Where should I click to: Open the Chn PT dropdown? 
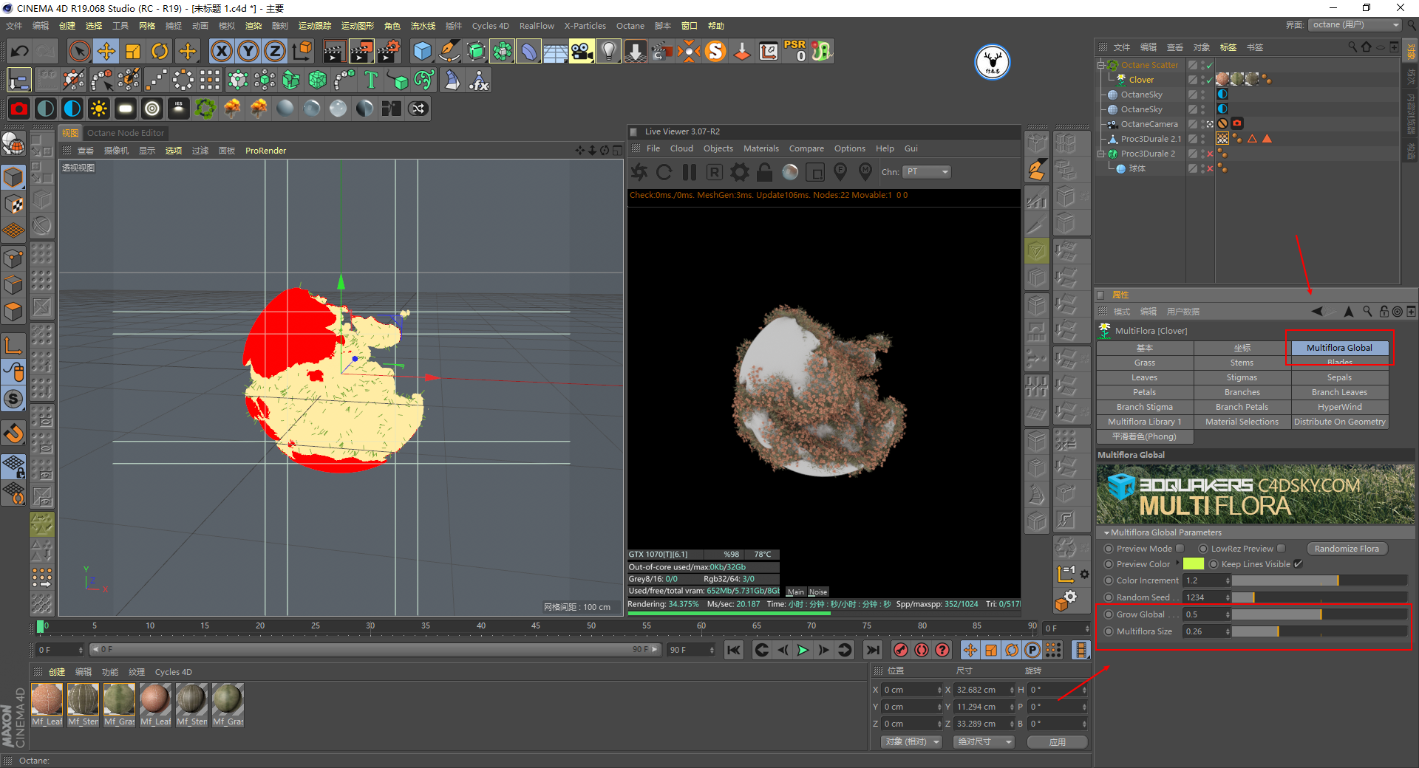coord(927,172)
